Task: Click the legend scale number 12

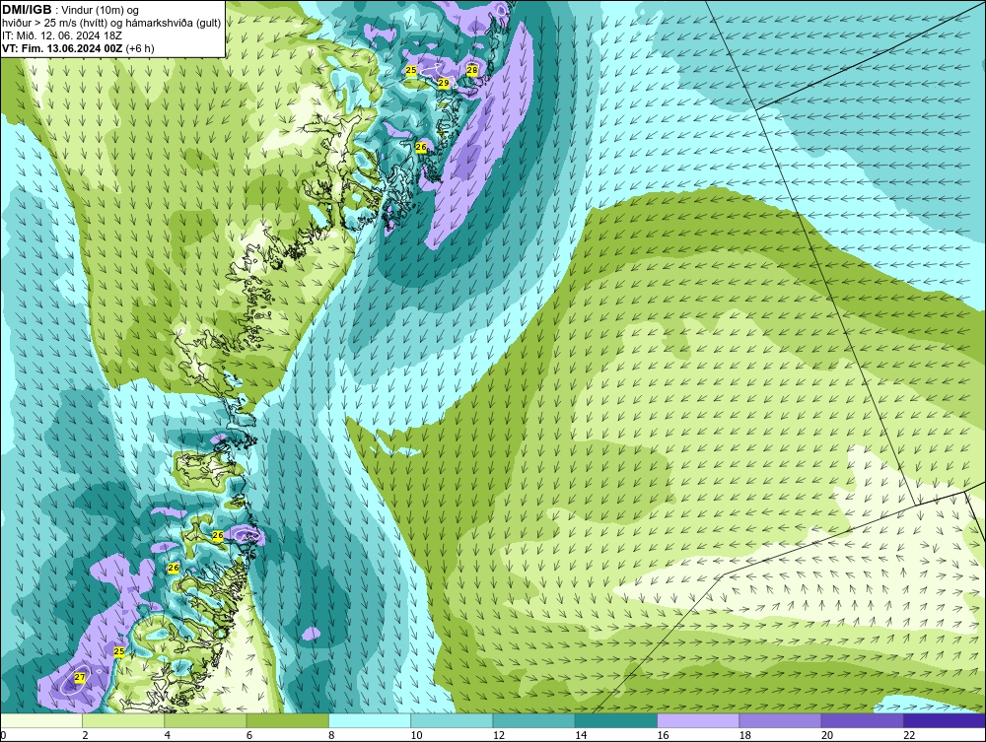Action: click(x=498, y=735)
